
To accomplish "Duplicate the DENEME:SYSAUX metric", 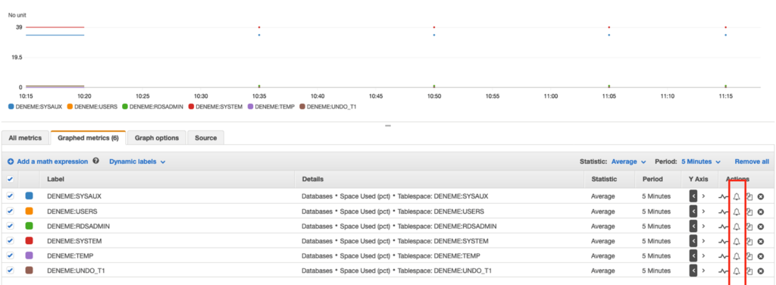I will pyautogui.click(x=749, y=196).
